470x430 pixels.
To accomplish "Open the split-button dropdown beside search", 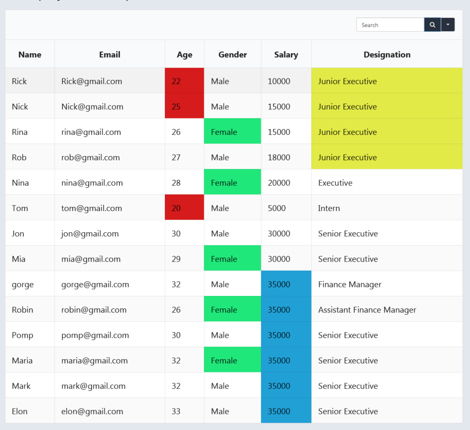I will pos(448,24).
